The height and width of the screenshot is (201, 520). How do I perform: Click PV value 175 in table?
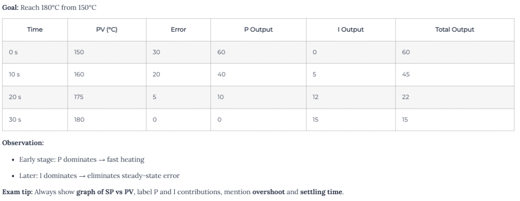point(79,97)
